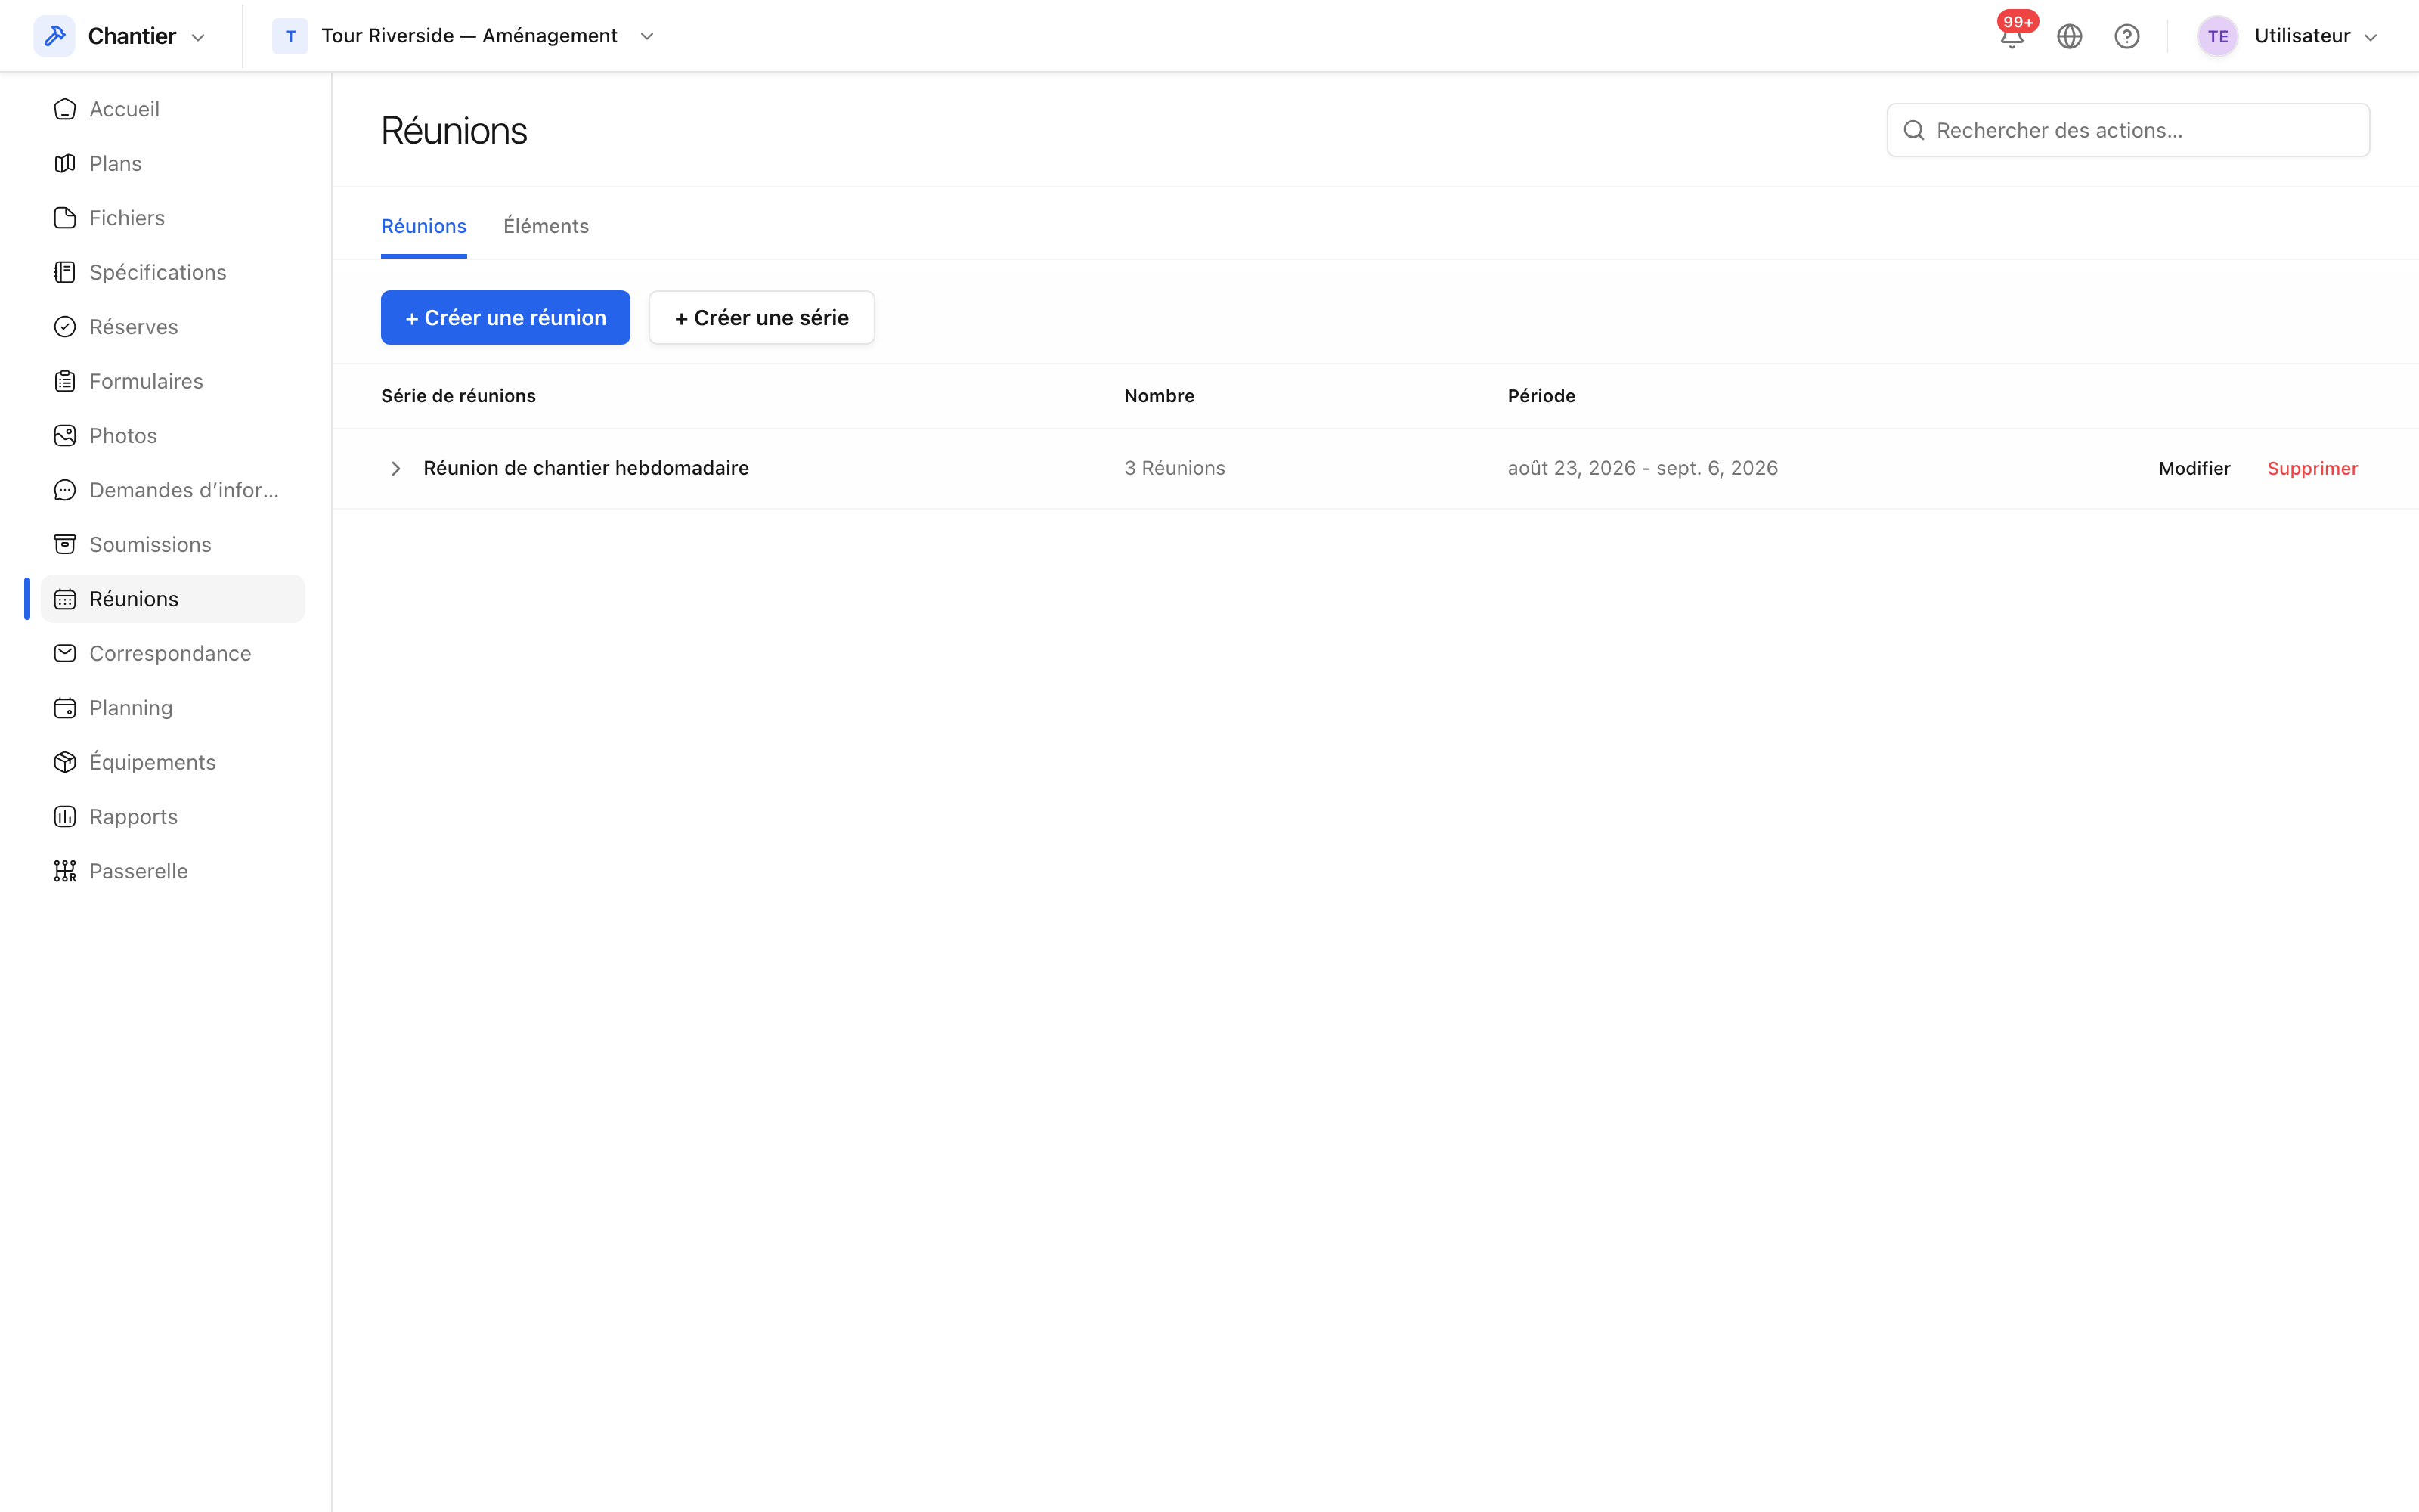Click the Réunion de chantier hebdomadaire title
The width and height of the screenshot is (2419, 1512).
click(x=586, y=468)
